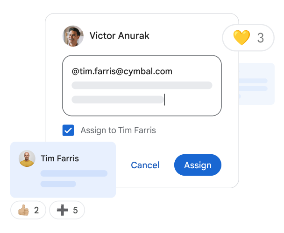Click the heart reaction count 3
Image resolution: width=284 pixels, height=233 pixels.
[261, 38]
